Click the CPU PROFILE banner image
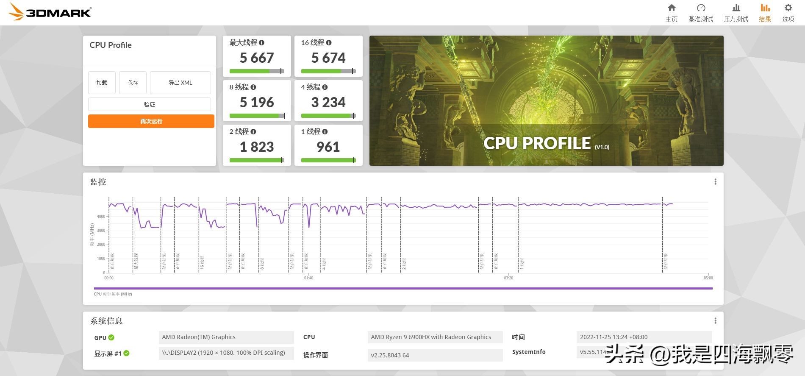 [x=547, y=100]
